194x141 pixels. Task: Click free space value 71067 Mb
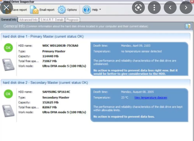[50, 61]
